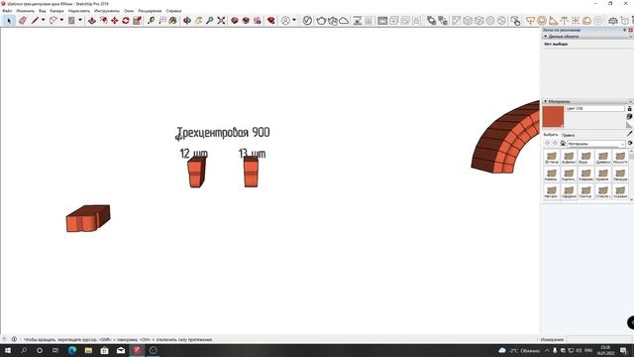Select the Move tool
Image resolution: width=634 pixels, height=357 pixels.
pyautogui.click(x=115, y=20)
